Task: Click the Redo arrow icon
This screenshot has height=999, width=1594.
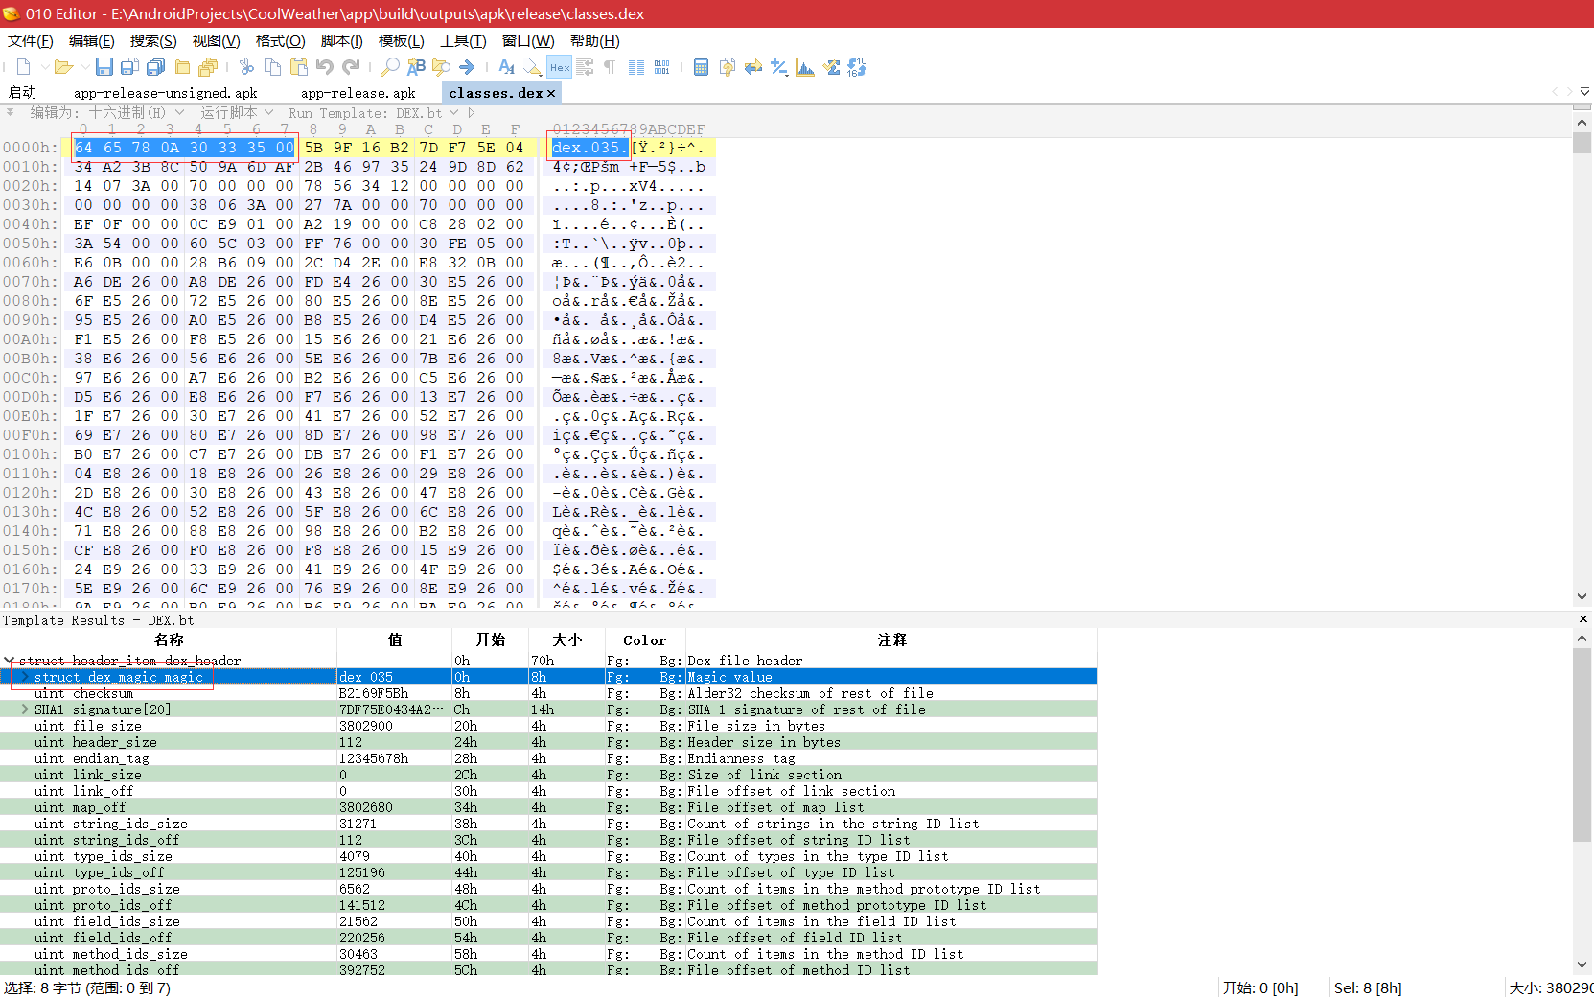Action: pos(351,67)
